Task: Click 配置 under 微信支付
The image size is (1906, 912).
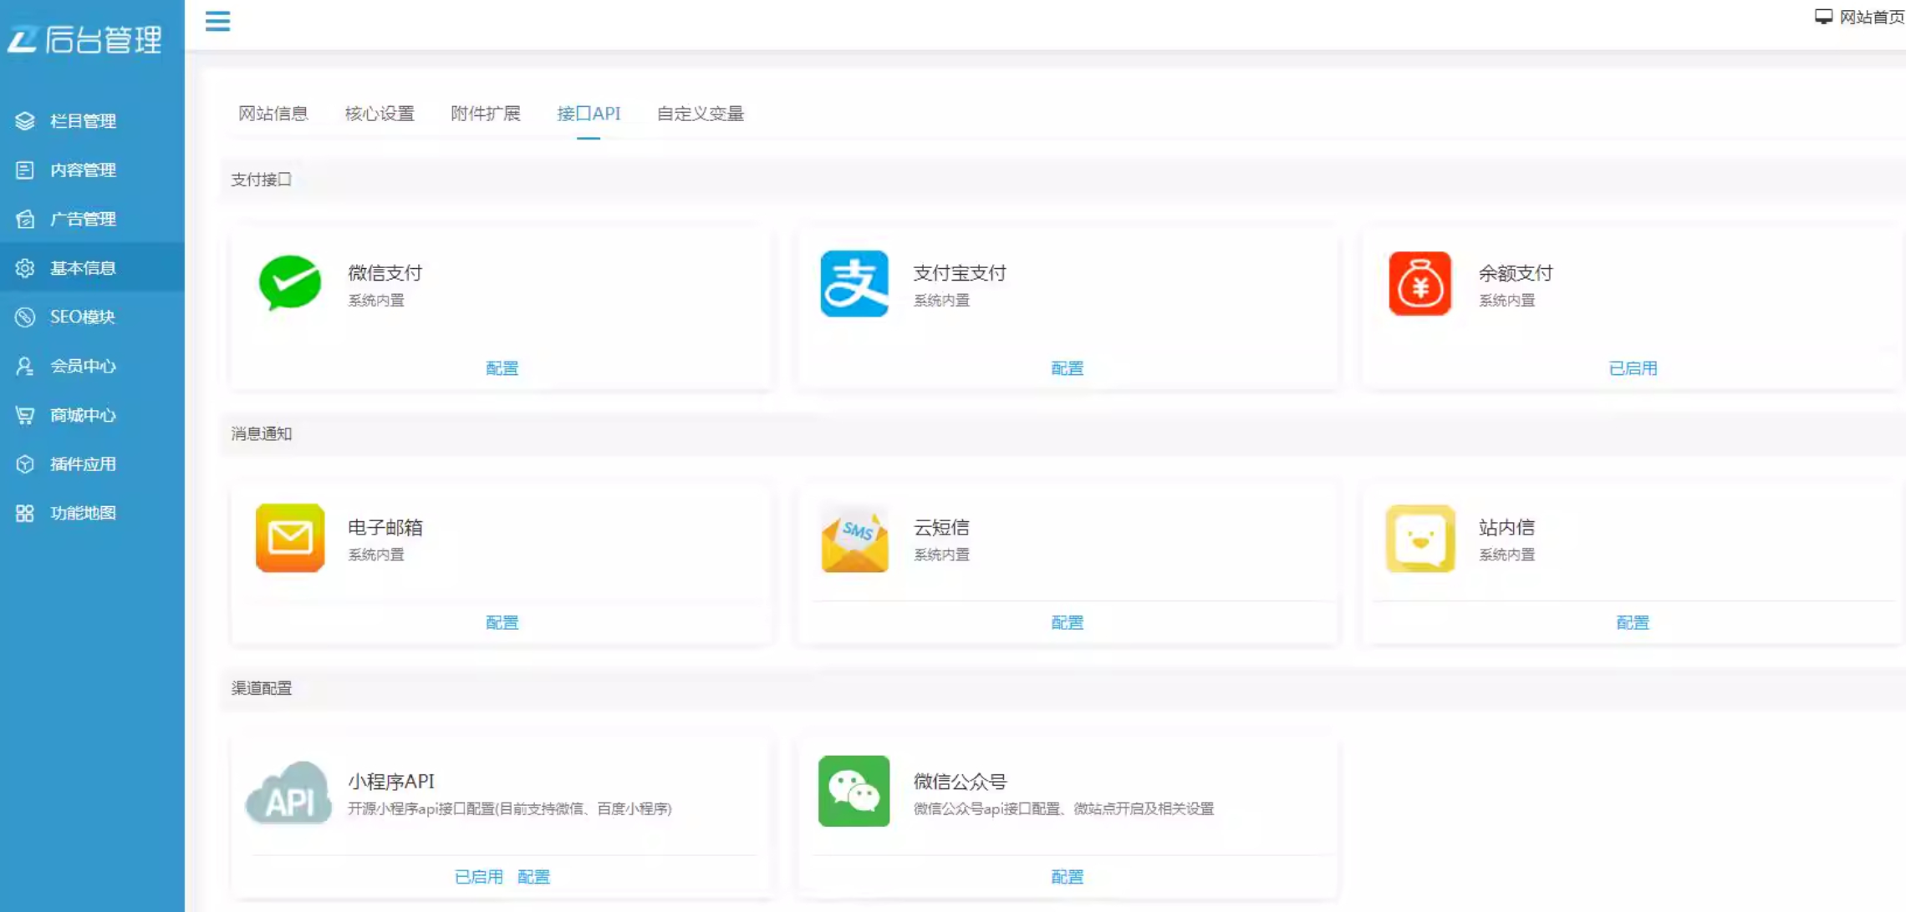Action: (x=501, y=367)
